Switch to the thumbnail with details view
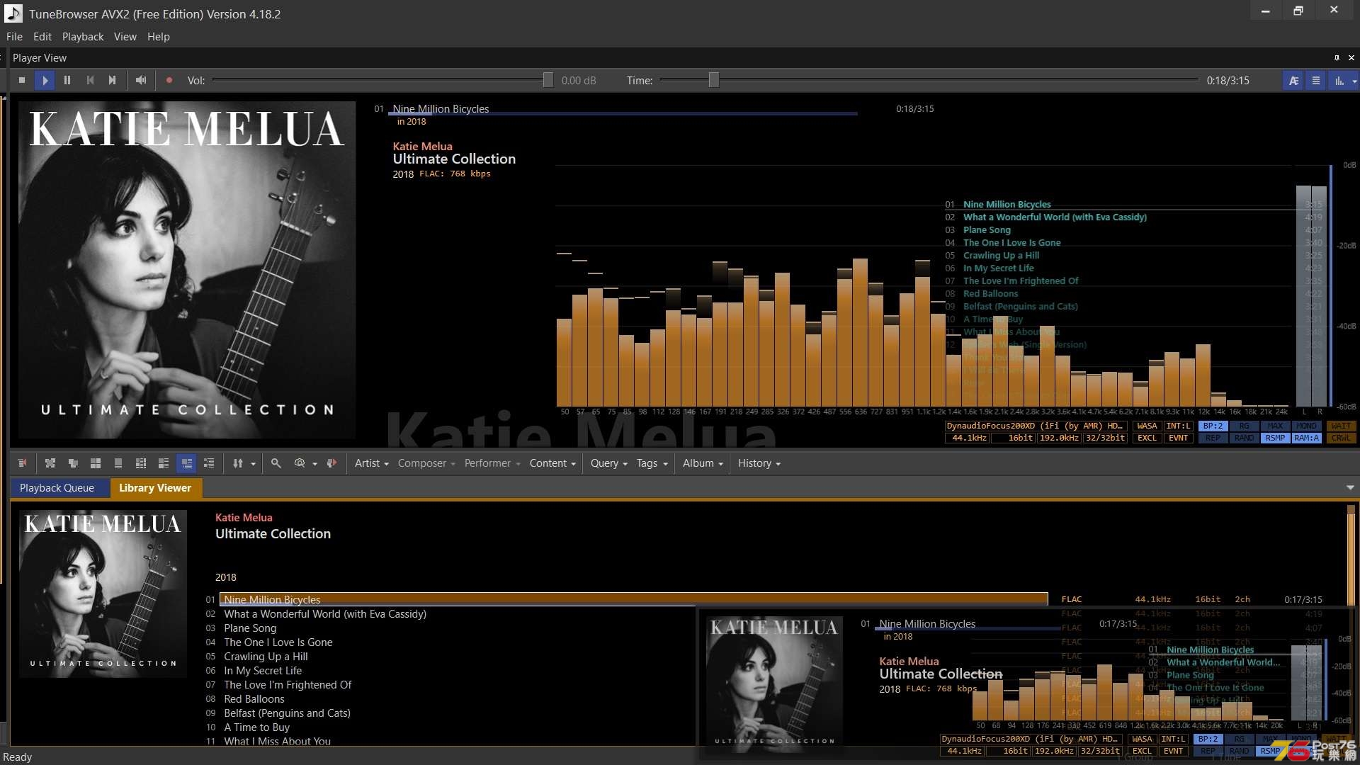Screen dimensions: 1360x765 click(164, 463)
